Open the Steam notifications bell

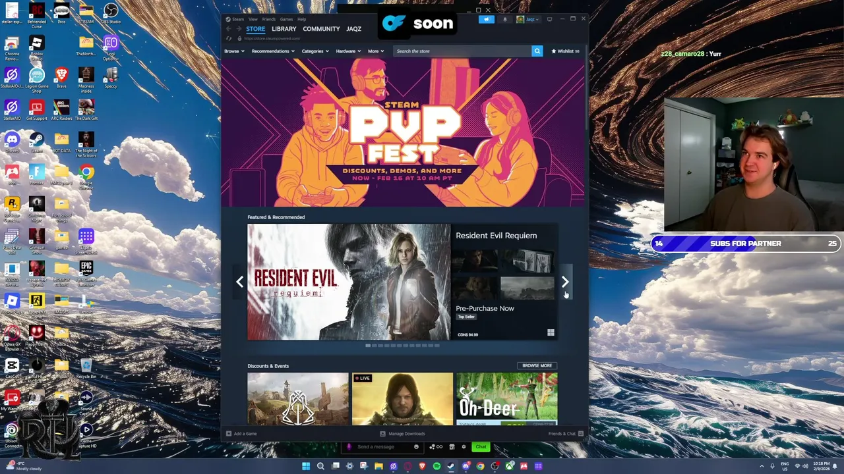point(505,20)
